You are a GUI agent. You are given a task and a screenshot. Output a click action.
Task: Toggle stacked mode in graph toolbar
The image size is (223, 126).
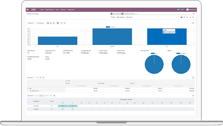[x=58, y=23]
